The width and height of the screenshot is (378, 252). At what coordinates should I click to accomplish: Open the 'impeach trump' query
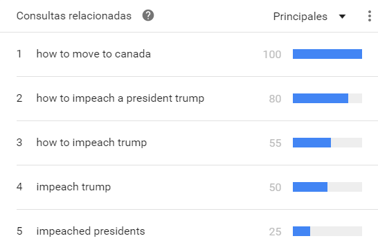coord(73,187)
